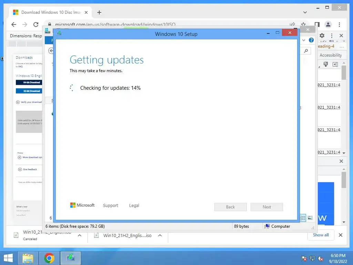Click Support link in Windows 10 Setup
Screen dimensions: 353x265
[x=111, y=206]
